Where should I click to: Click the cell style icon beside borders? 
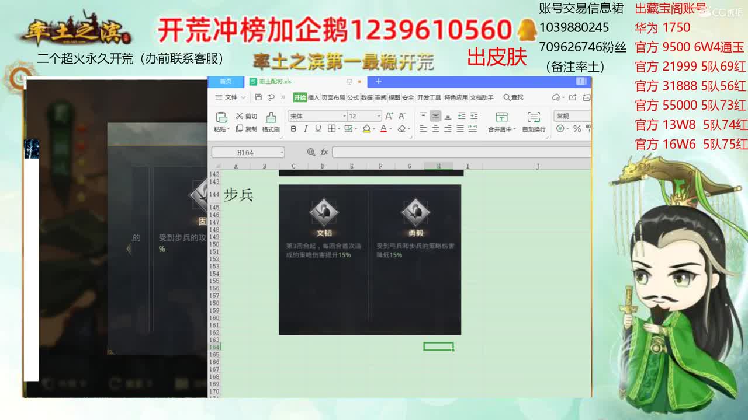[349, 129]
